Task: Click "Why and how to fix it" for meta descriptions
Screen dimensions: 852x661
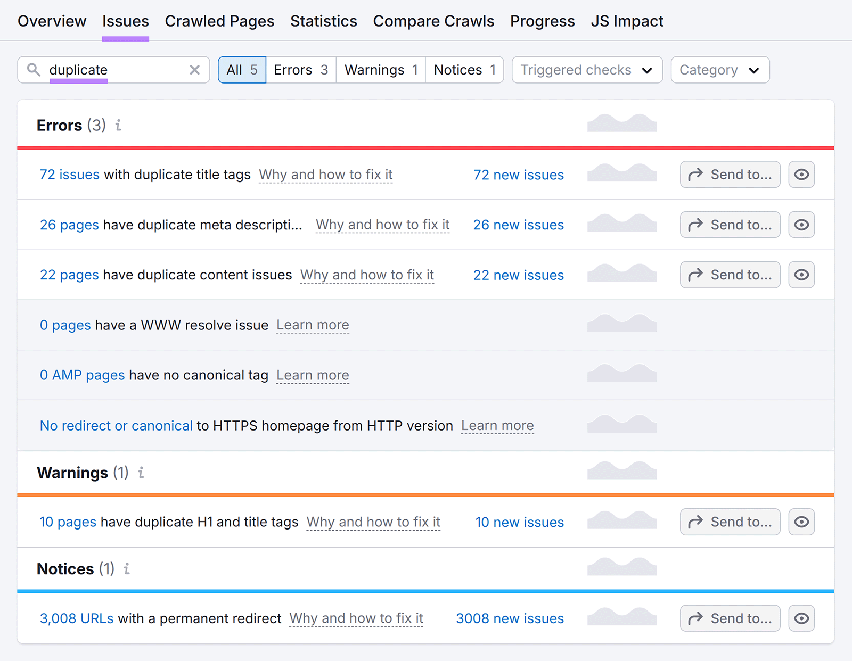Action: [x=382, y=225]
